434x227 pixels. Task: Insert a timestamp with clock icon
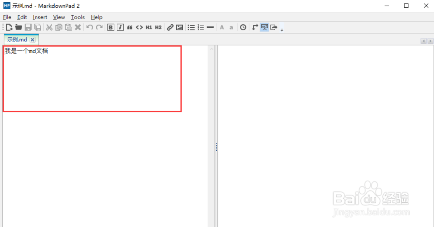coord(243,27)
